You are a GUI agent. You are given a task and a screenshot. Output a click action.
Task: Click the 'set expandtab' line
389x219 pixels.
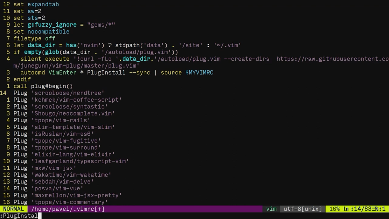36,4
